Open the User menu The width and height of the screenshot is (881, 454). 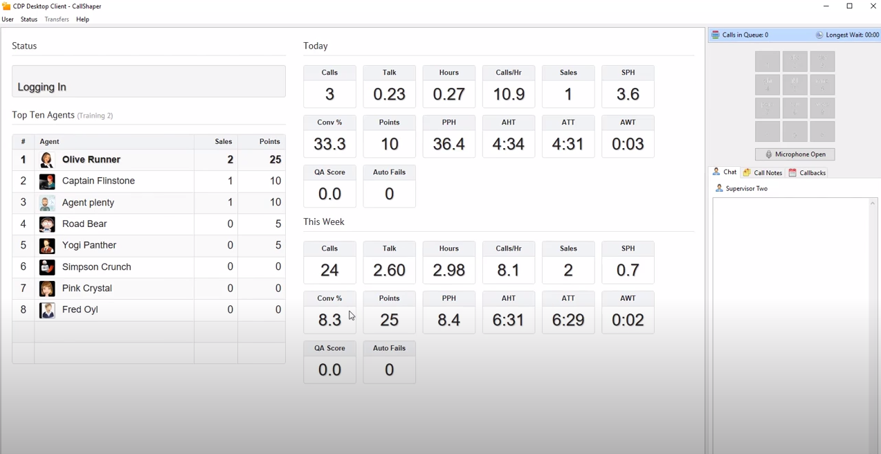pyautogui.click(x=8, y=19)
